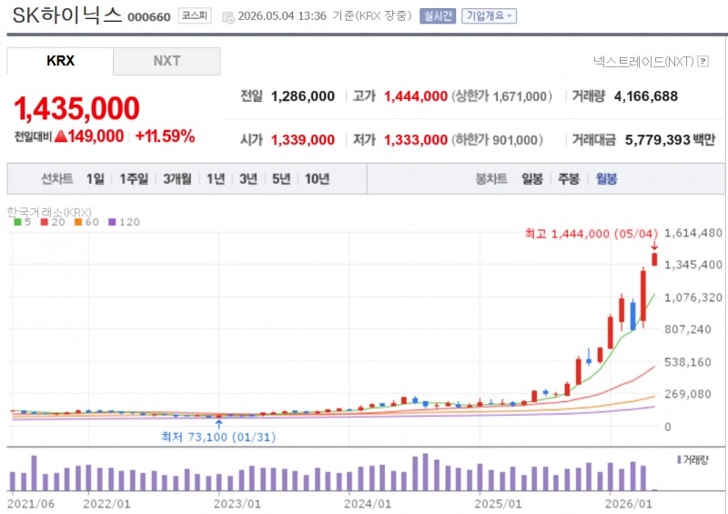Click the 1,076,320 y-axis price label
The height and width of the screenshot is (514, 728).
point(693,297)
